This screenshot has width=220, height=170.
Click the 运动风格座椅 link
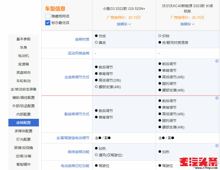[x=79, y=53]
